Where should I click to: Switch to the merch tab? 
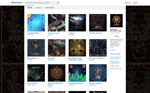(39, 8)
